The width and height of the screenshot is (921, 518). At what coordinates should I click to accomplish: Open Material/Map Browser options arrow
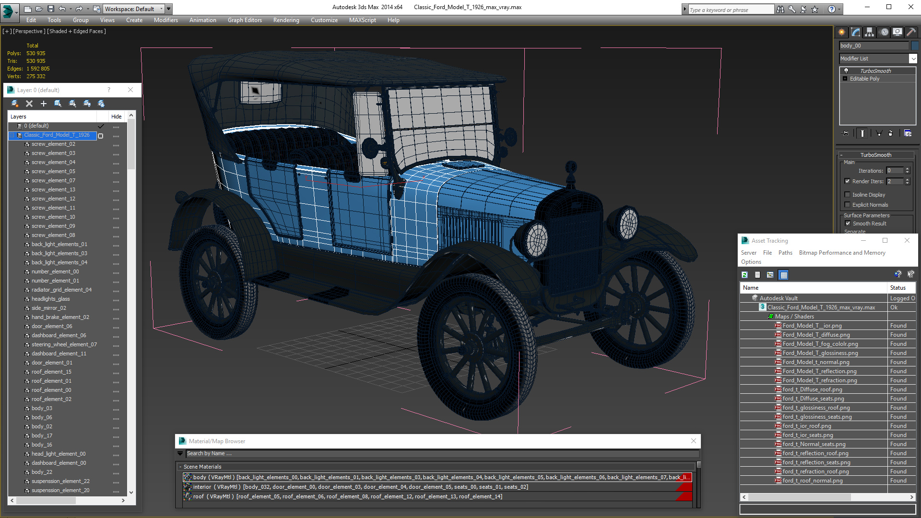(180, 453)
